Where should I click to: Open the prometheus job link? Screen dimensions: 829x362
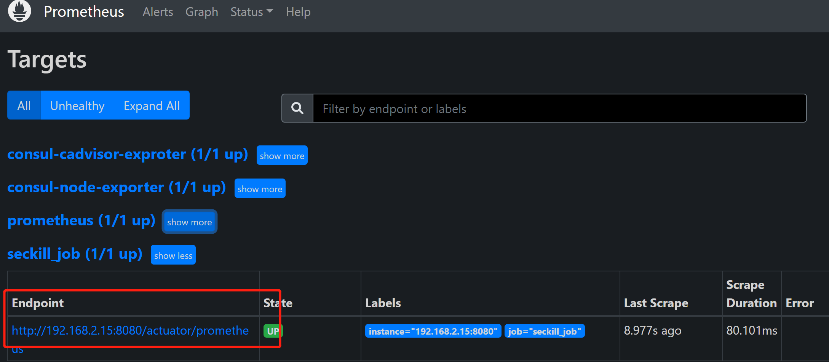(81, 220)
